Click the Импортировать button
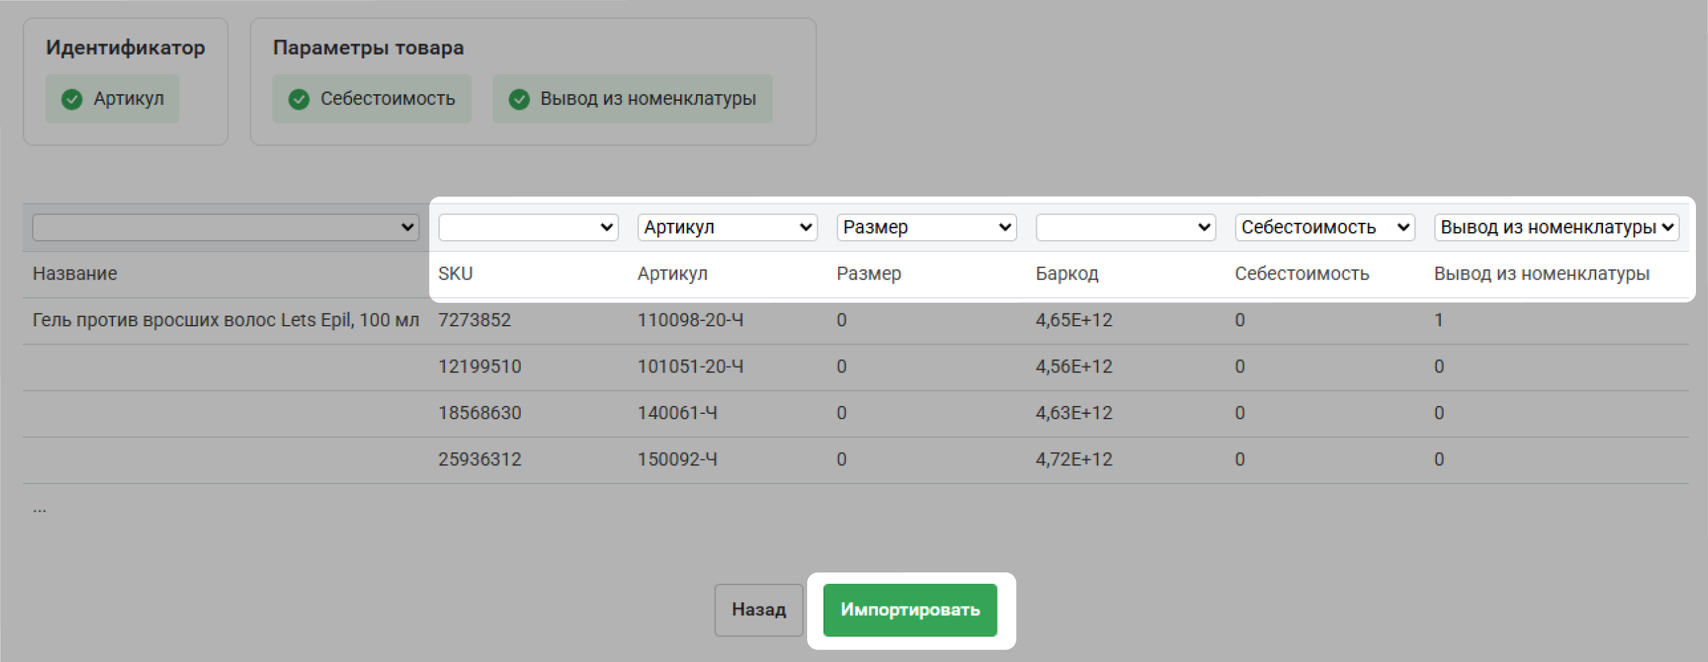 click(910, 610)
